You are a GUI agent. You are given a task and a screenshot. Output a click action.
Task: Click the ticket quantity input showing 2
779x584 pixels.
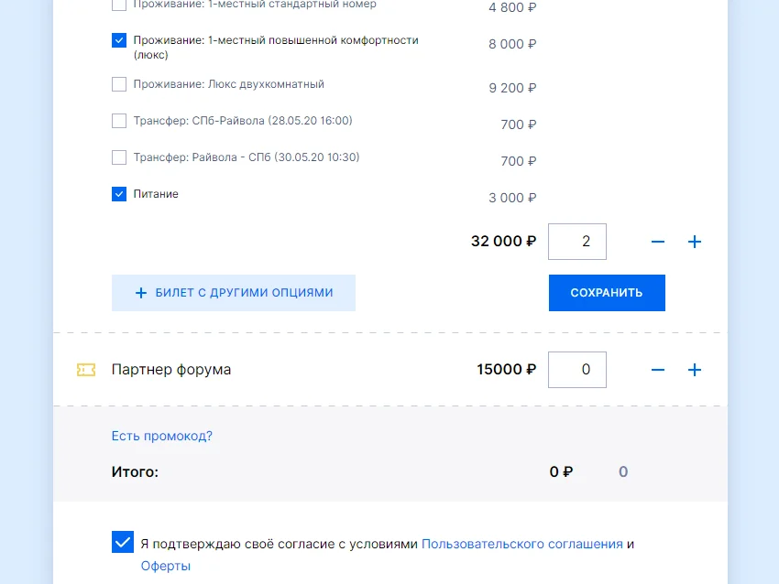[577, 242]
